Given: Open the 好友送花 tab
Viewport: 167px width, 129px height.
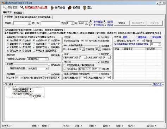Looking at the screenshot, I should coord(122,33).
